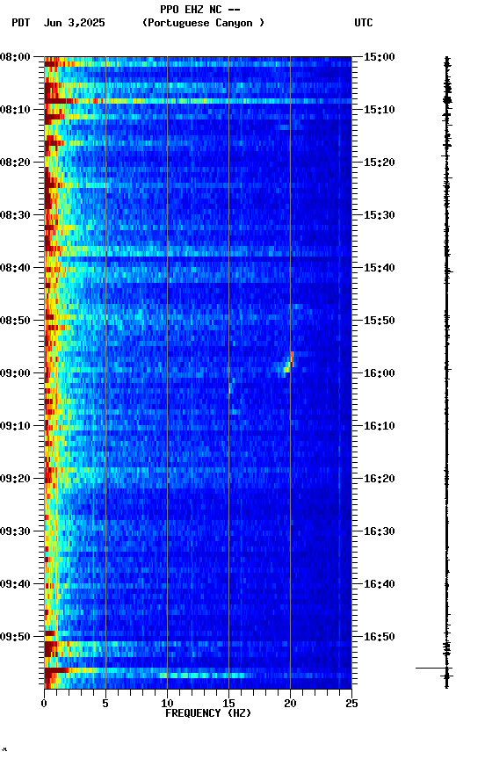Click the UTC timezone label
This screenshot has width=485, height=759.
(364, 23)
